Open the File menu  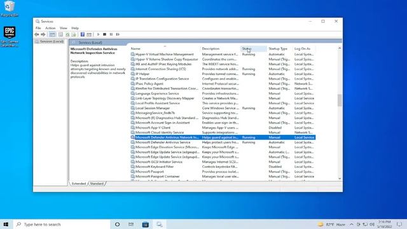(38, 28)
